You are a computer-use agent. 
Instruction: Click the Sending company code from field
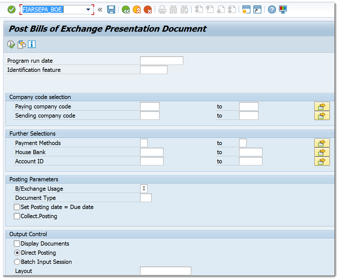coord(150,115)
